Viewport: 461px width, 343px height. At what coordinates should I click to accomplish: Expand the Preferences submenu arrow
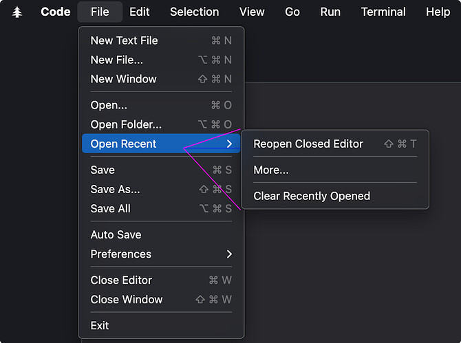[x=229, y=254]
